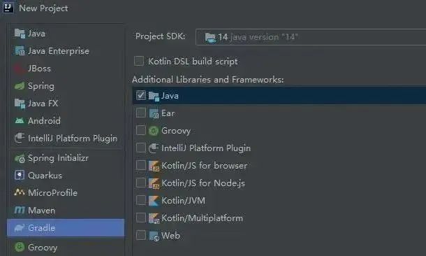The image size is (426, 256).
Task: Select Android project type label
Action: (x=44, y=121)
